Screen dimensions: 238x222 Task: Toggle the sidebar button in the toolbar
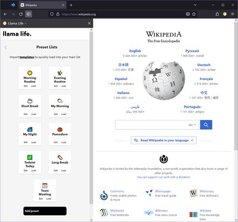28,14
